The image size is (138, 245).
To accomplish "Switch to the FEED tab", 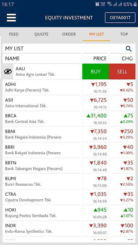I will 14,34.
